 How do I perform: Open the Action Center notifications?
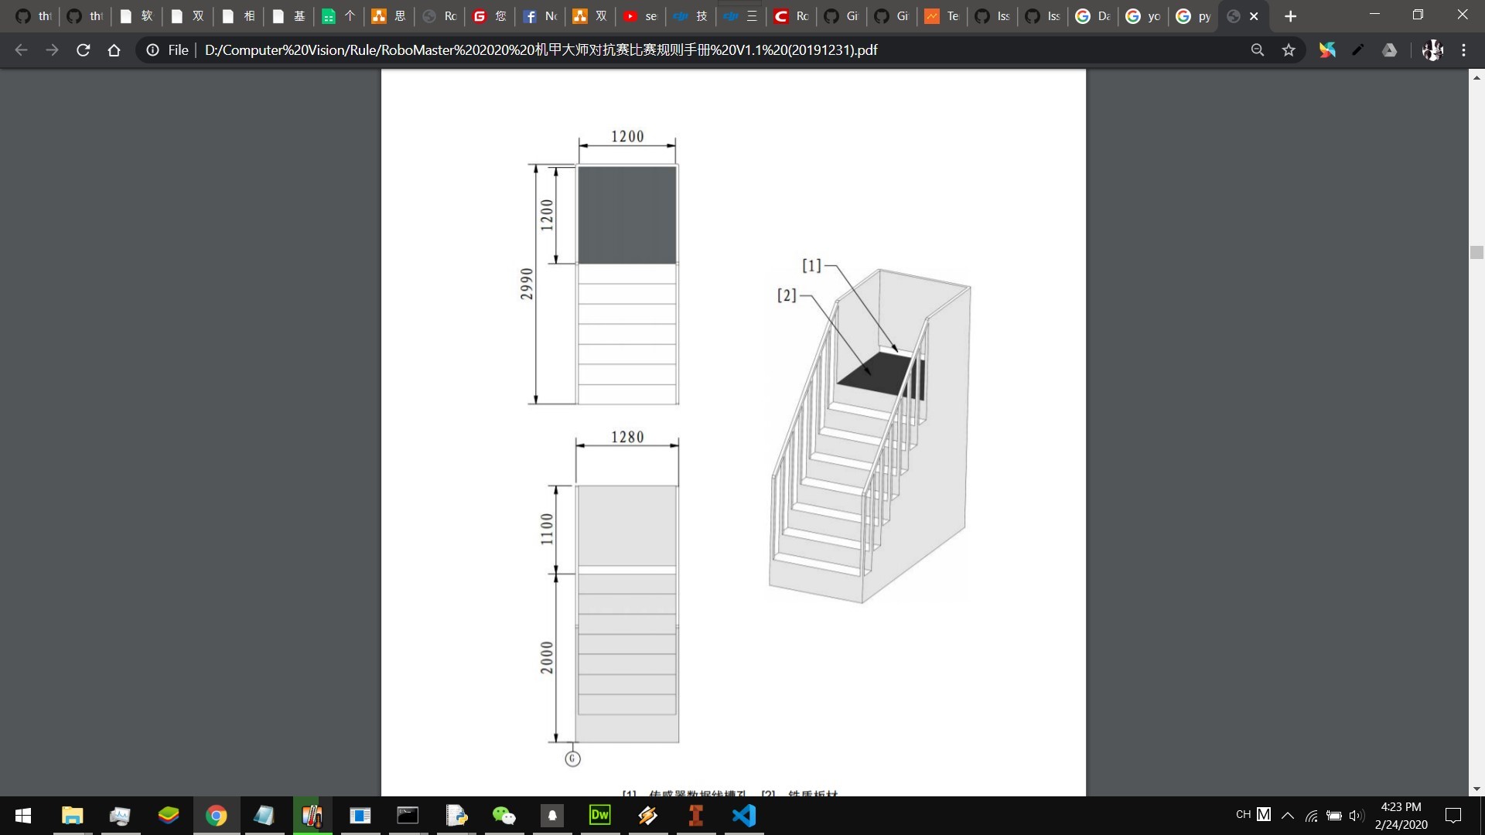click(x=1453, y=816)
